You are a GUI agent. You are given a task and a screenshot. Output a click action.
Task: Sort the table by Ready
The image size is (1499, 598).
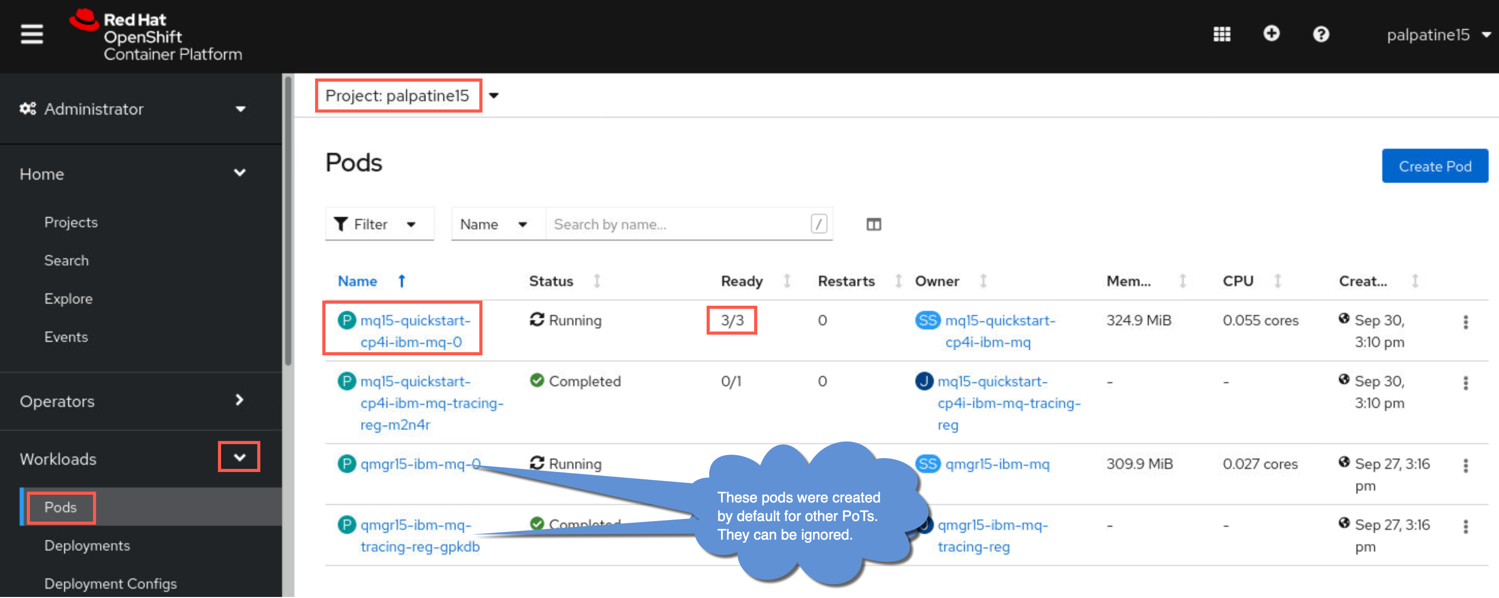[x=755, y=281]
